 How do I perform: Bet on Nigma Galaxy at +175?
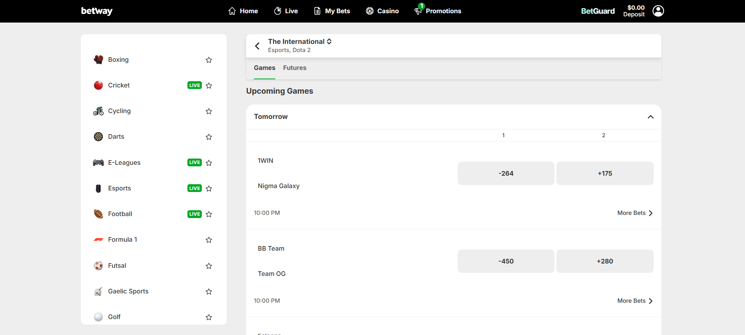[x=605, y=173]
